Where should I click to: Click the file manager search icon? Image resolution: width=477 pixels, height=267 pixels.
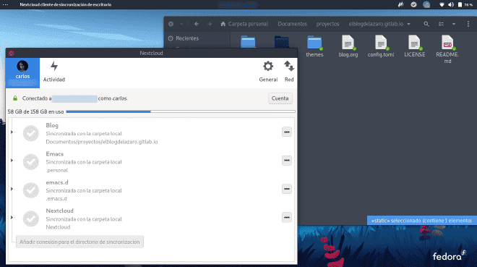426,24
